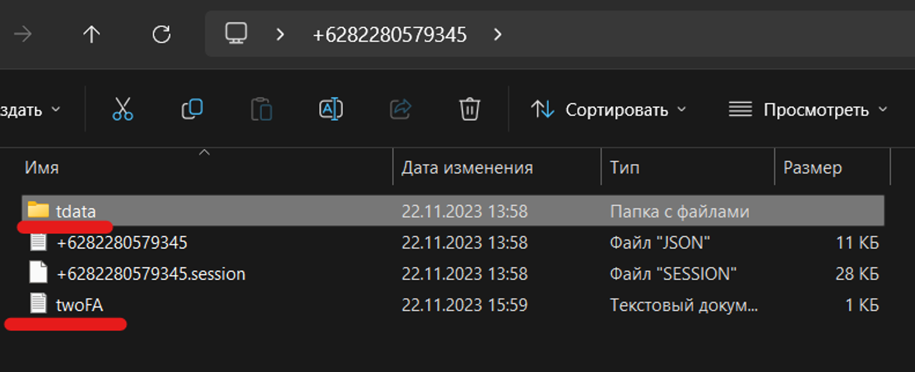Refresh the current folder view
Viewport: 915px width, 372px height.
[x=161, y=34]
